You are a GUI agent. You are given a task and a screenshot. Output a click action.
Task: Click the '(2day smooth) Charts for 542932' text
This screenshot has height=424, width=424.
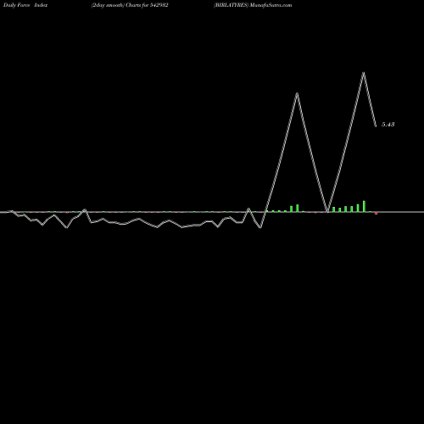tap(130, 5)
